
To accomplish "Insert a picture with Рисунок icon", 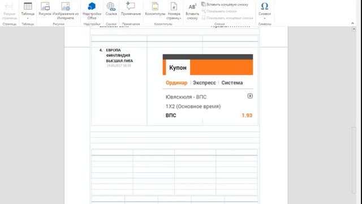I will coord(45,6).
